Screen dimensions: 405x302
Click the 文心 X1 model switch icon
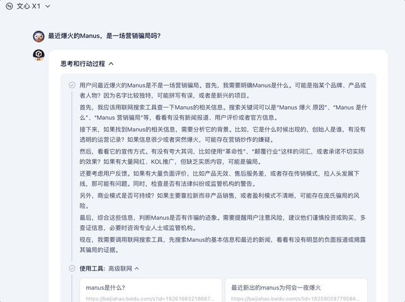[x=9, y=6]
